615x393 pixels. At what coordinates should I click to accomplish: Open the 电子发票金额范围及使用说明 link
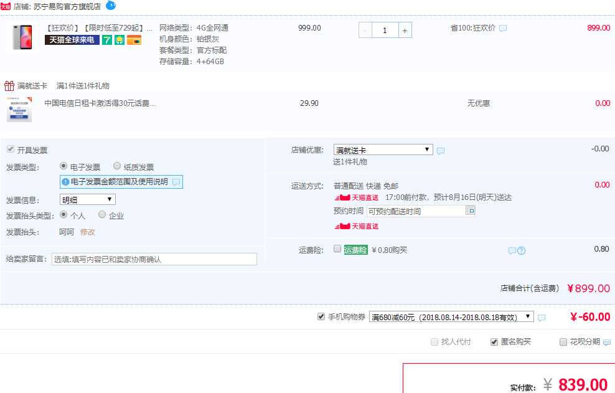120,182
